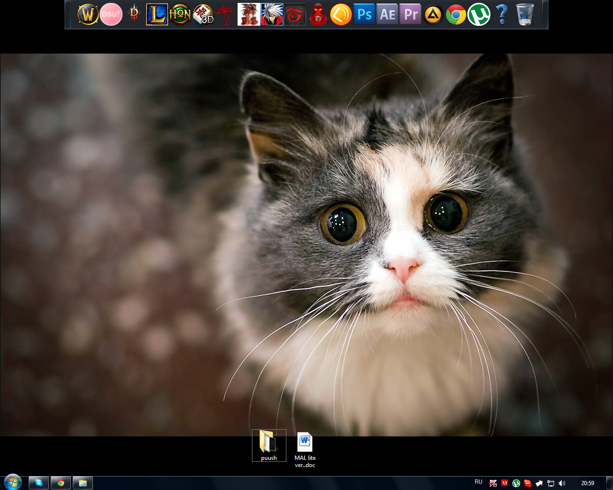Check network status via tray icon

[x=551, y=483]
